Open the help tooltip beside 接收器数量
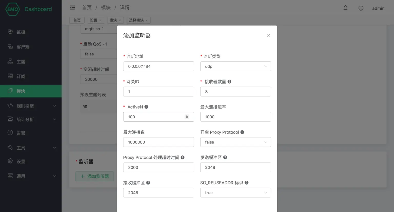The width and height of the screenshot is (394, 212). pyautogui.click(x=229, y=82)
